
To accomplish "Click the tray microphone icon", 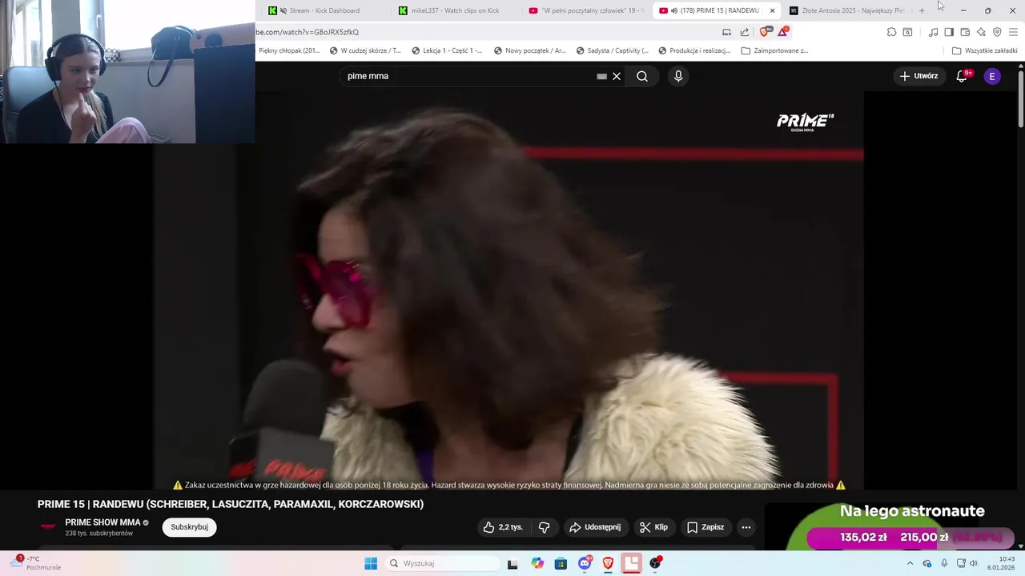I will [x=944, y=563].
